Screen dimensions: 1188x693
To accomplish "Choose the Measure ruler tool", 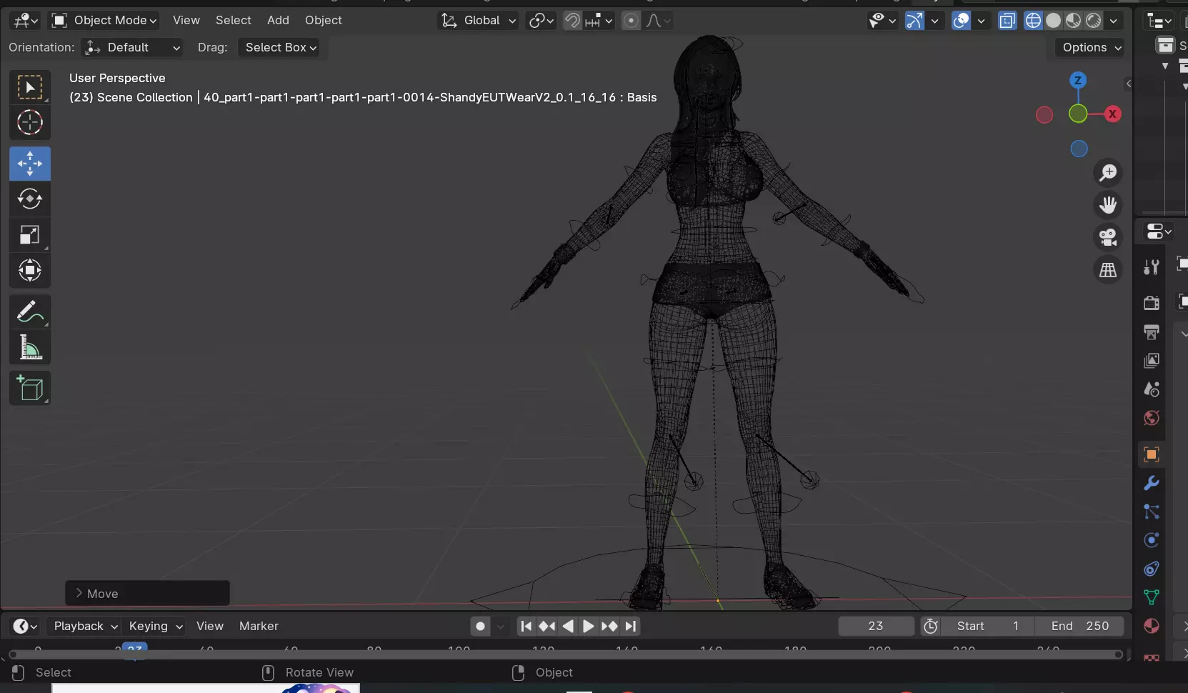I will tap(30, 347).
